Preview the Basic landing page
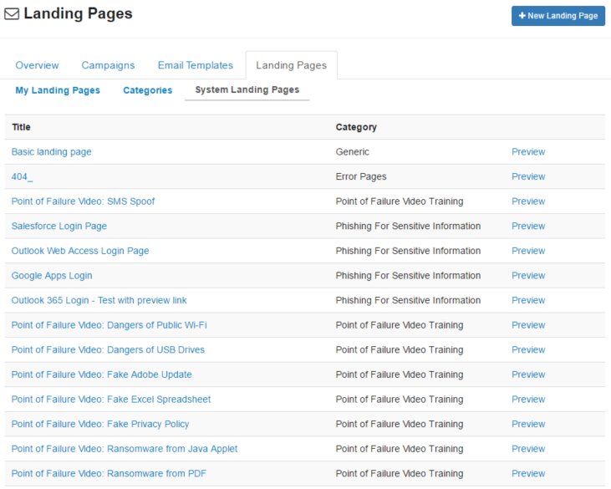The width and height of the screenshot is (611, 489). click(528, 151)
